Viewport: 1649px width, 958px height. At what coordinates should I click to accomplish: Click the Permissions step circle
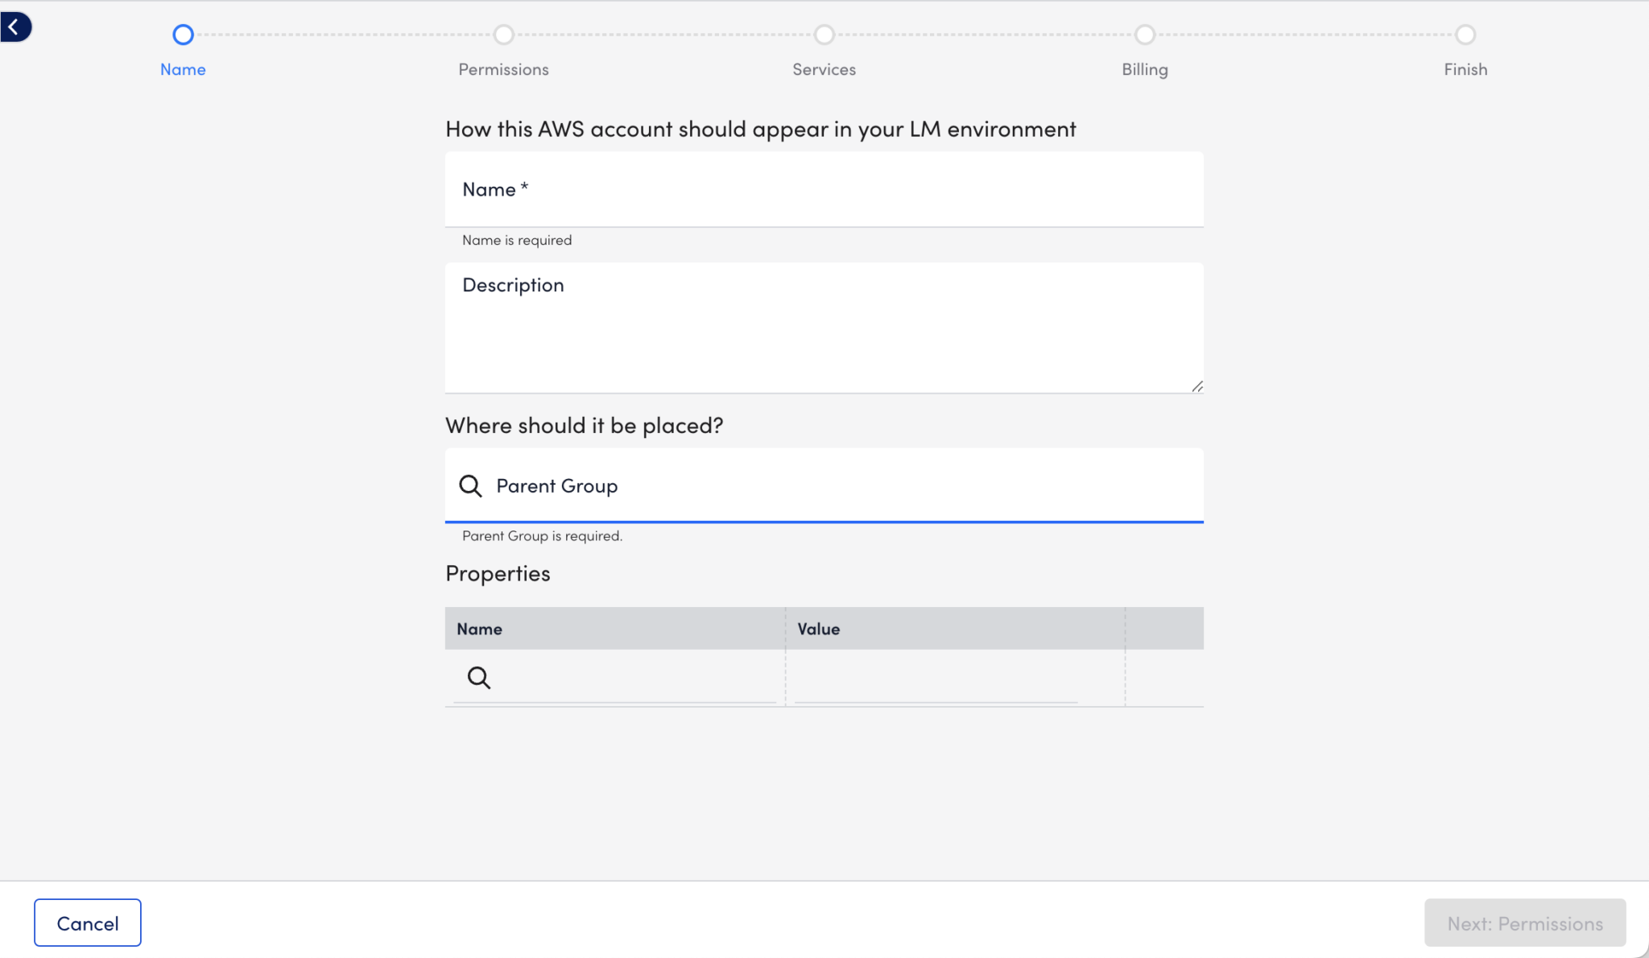[x=503, y=35]
